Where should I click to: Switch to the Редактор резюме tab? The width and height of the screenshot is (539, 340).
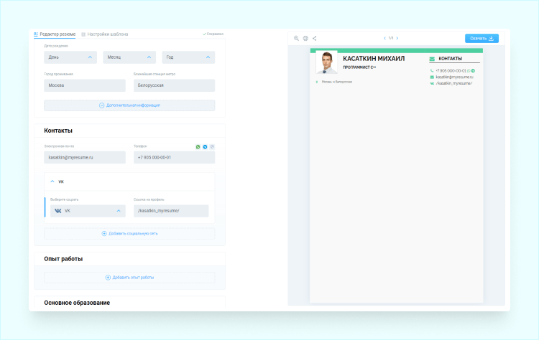[x=55, y=34]
